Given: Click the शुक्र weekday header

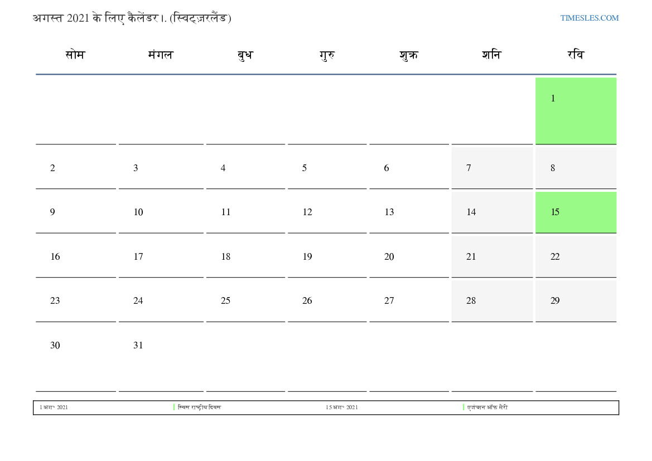Looking at the screenshot, I should pyautogui.click(x=409, y=55).
